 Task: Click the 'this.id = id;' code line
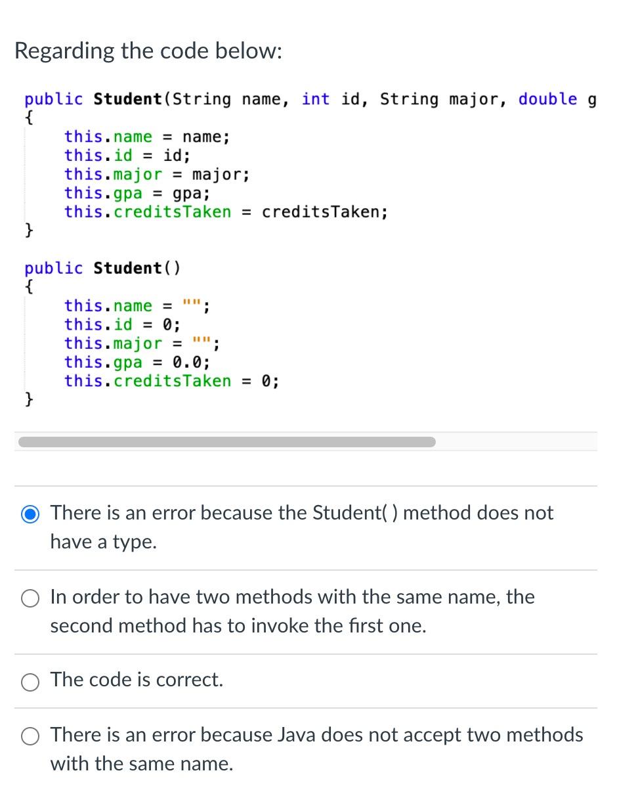[x=127, y=156]
